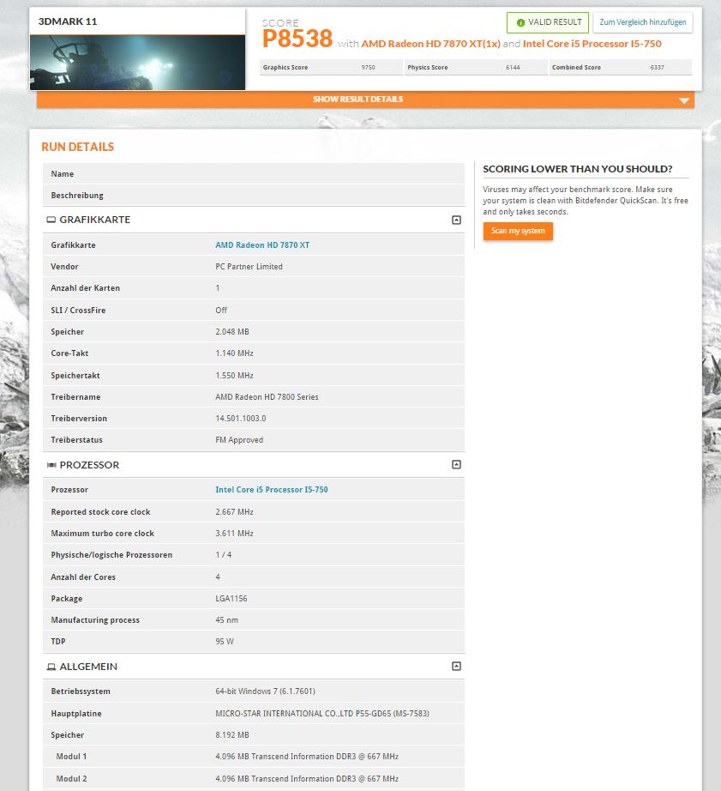Viewport: 721px width, 791px height.
Task: Select graphics Speicher value 2.048 MB
Action: [x=232, y=332]
